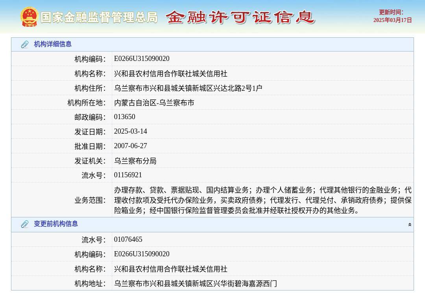
Task: Click the 机构地址 value ending in 碧海嘉源西门
Action: pos(196,283)
